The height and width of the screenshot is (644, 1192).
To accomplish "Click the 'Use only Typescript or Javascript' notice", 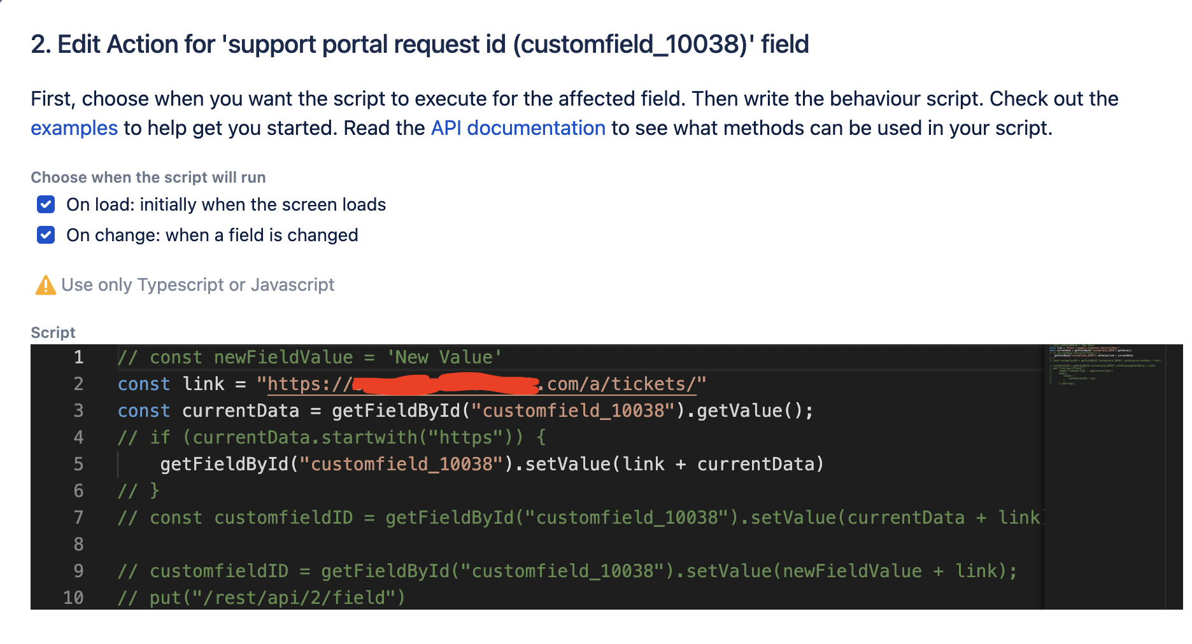I will click(x=197, y=285).
